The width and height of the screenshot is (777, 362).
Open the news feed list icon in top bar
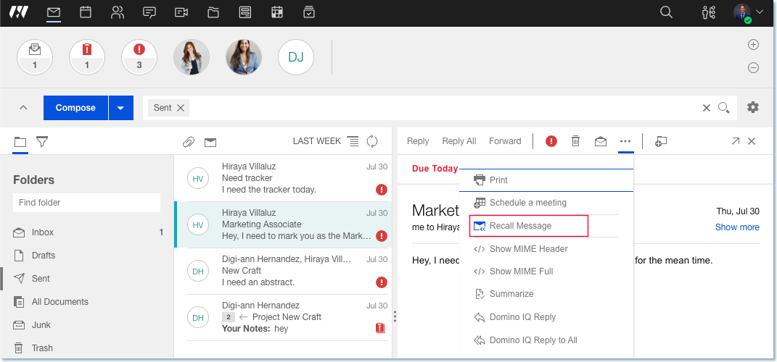tap(244, 12)
